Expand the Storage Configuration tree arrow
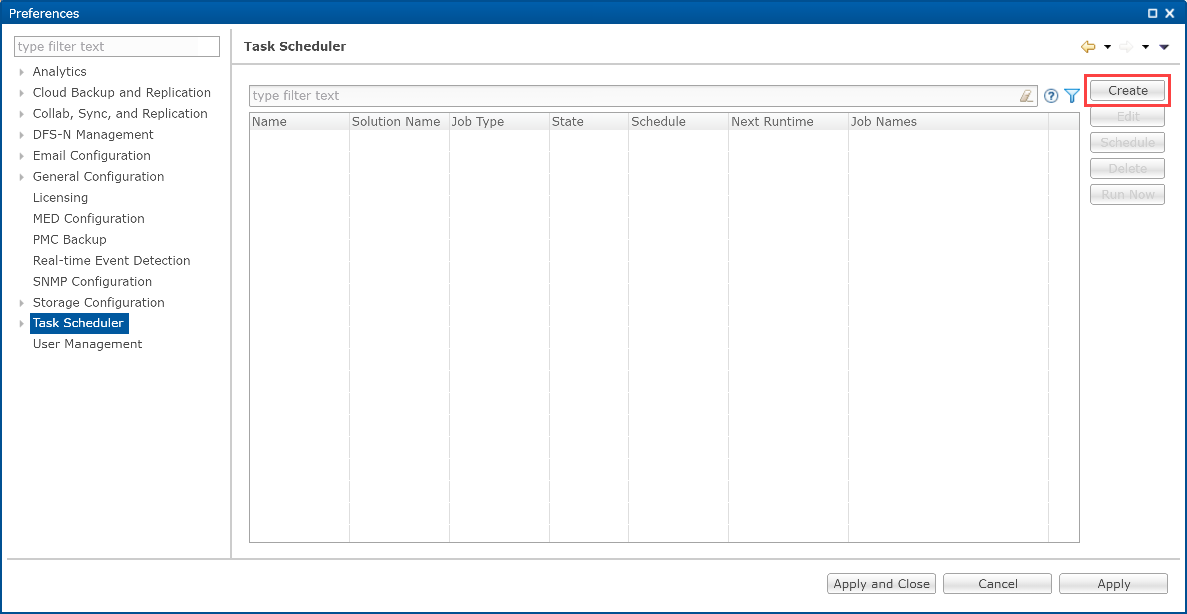 [x=22, y=303]
